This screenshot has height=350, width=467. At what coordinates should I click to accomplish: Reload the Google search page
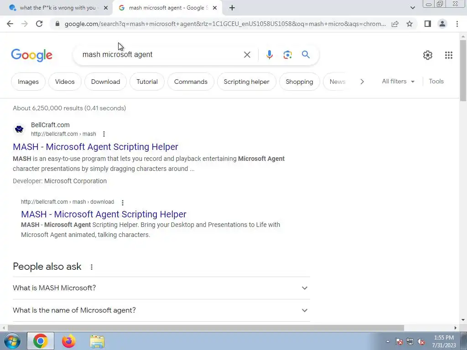tap(39, 24)
